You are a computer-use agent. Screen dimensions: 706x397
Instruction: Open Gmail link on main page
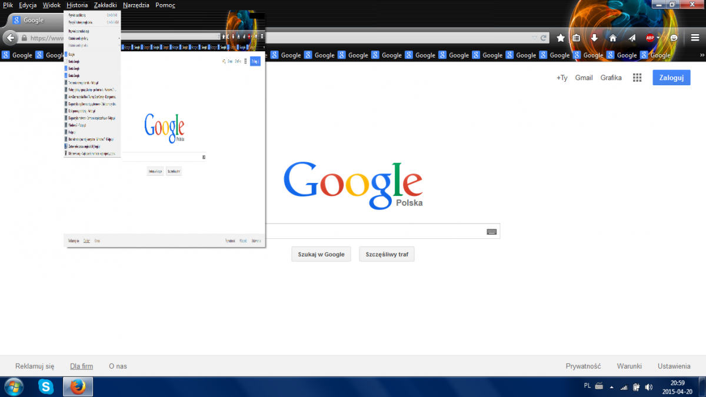(x=584, y=78)
